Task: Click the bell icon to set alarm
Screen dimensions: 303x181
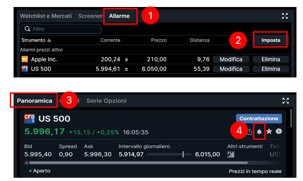Action: coord(259,132)
